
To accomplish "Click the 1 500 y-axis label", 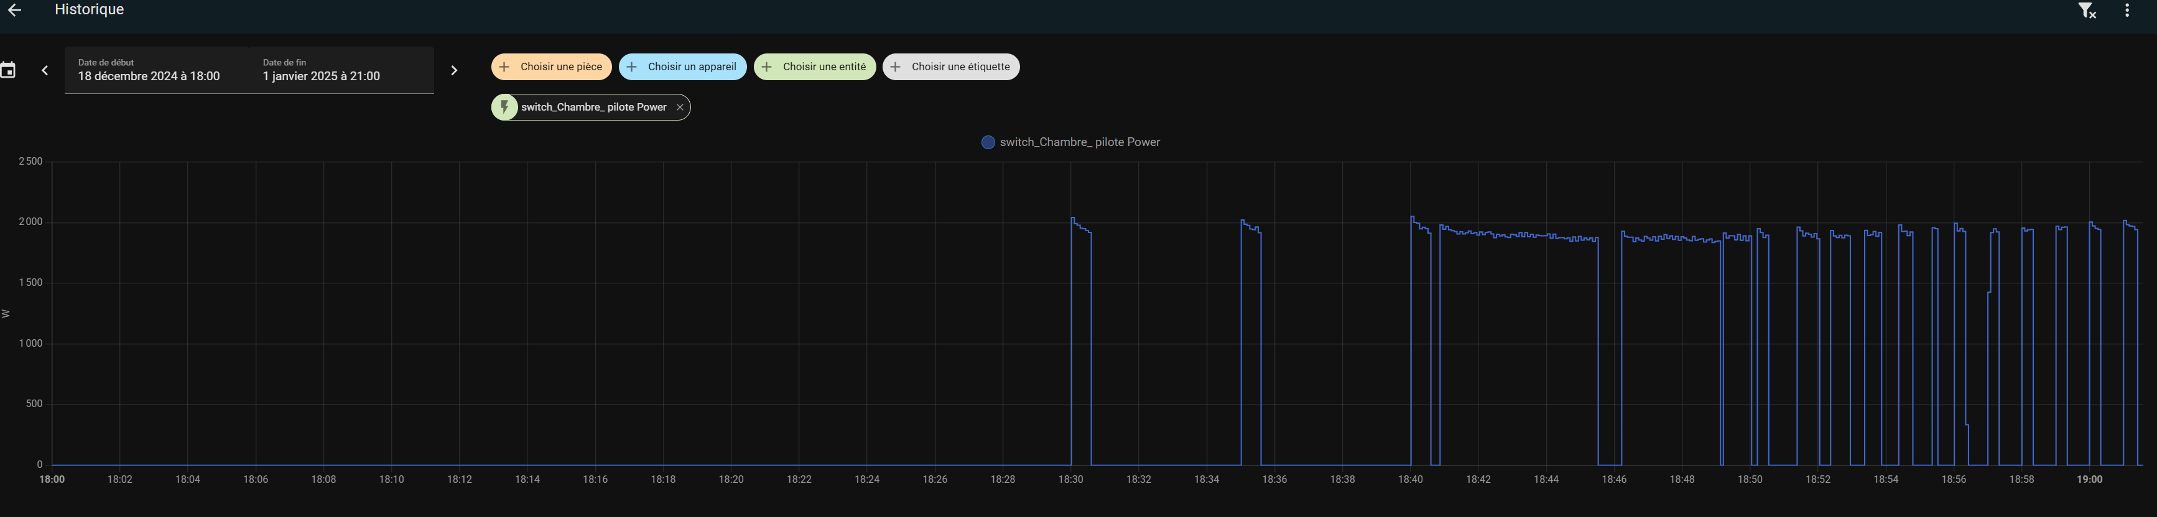I will point(30,283).
